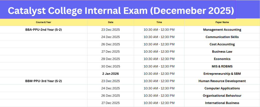This screenshot has height=107, width=260.
Task: Click the International Business paper cell
Action: 222,103
